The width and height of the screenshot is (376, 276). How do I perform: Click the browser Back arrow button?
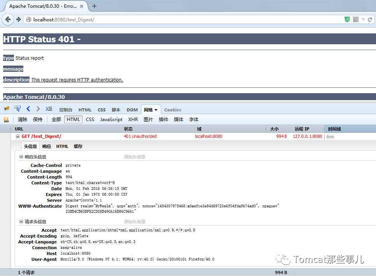[x=8, y=19]
